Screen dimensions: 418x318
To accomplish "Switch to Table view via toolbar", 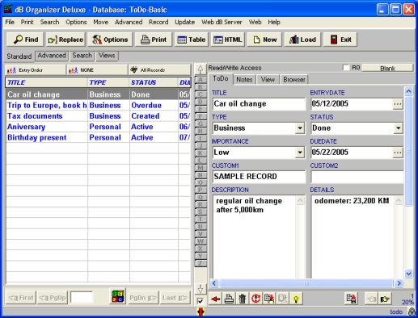I will pos(192,40).
